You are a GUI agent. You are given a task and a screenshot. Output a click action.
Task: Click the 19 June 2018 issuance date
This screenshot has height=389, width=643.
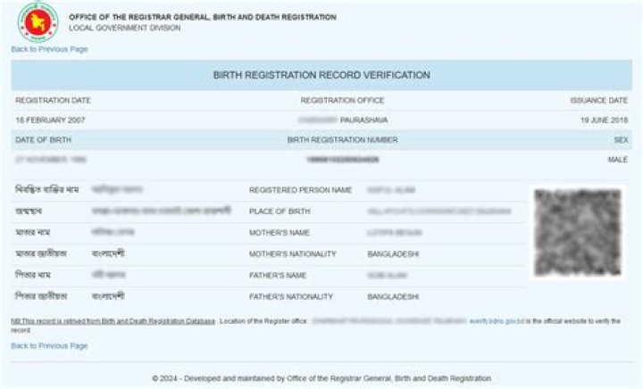[604, 120]
